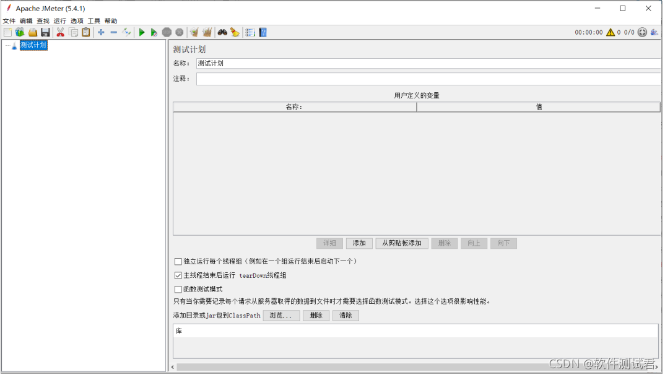Viewport: 665px width, 375px height.
Task: Open the Function Helper list icon
Action: coord(250,32)
